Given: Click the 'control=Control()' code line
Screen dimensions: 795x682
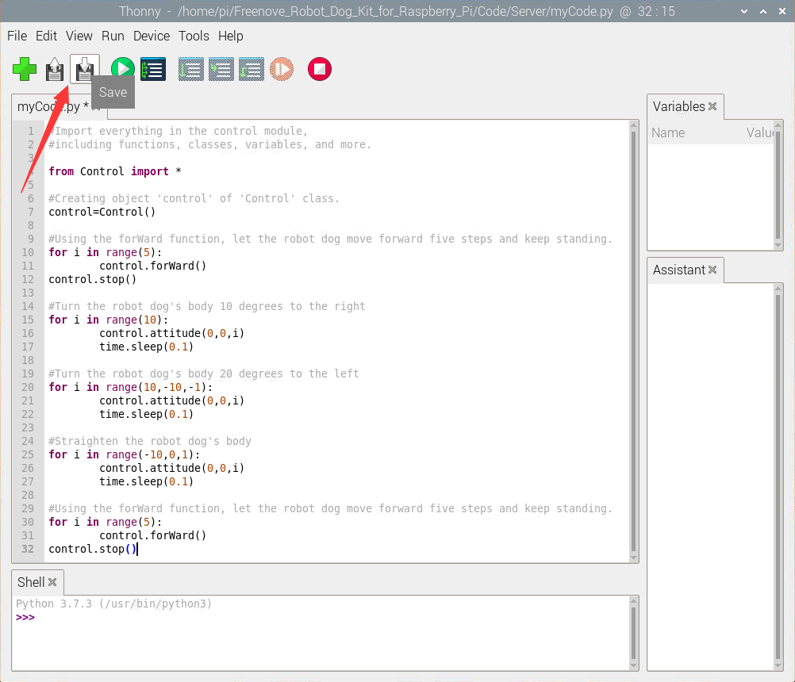Looking at the screenshot, I should 102,212.
